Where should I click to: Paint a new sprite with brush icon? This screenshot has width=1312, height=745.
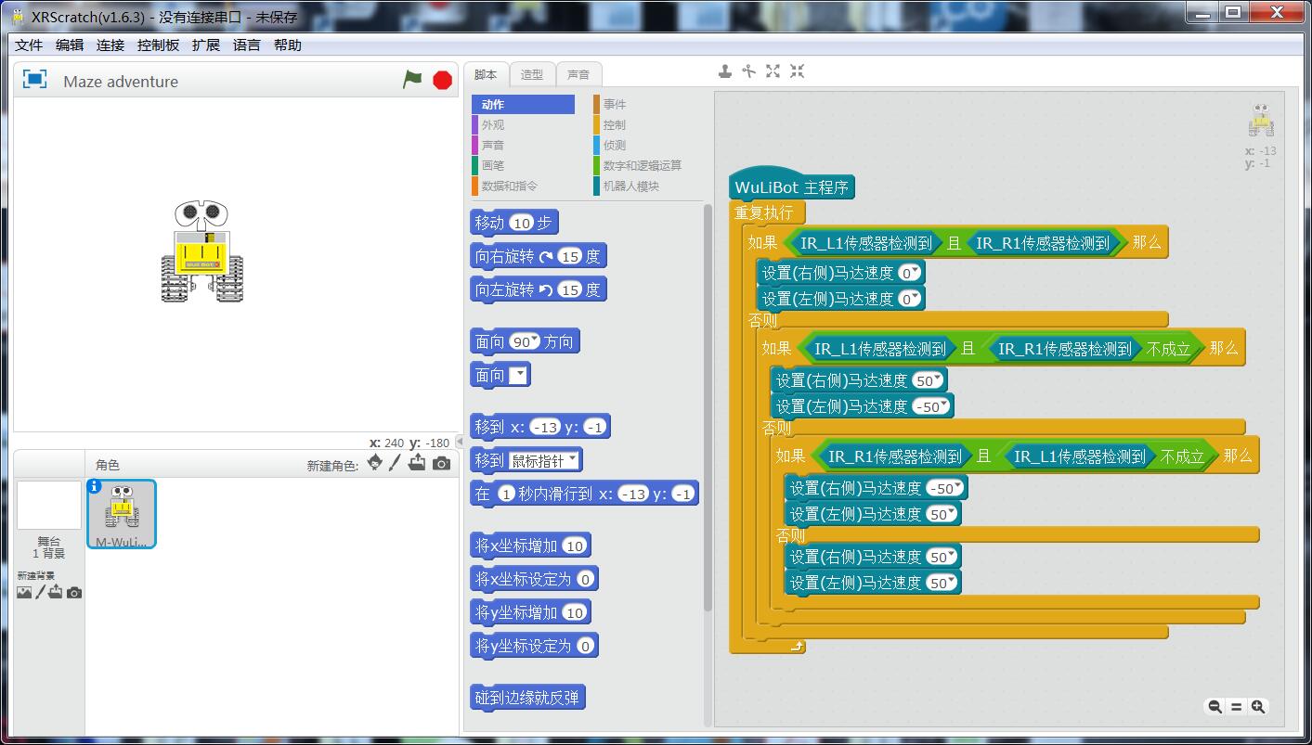[396, 463]
